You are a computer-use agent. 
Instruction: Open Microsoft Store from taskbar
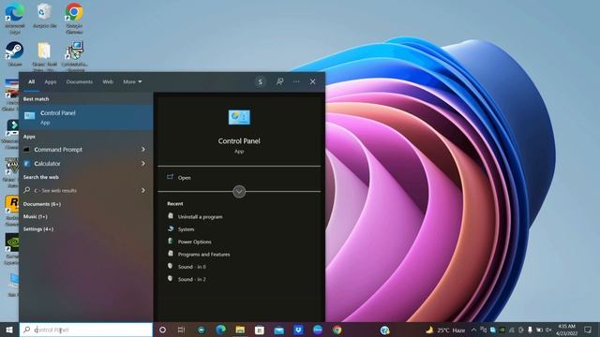(x=260, y=330)
